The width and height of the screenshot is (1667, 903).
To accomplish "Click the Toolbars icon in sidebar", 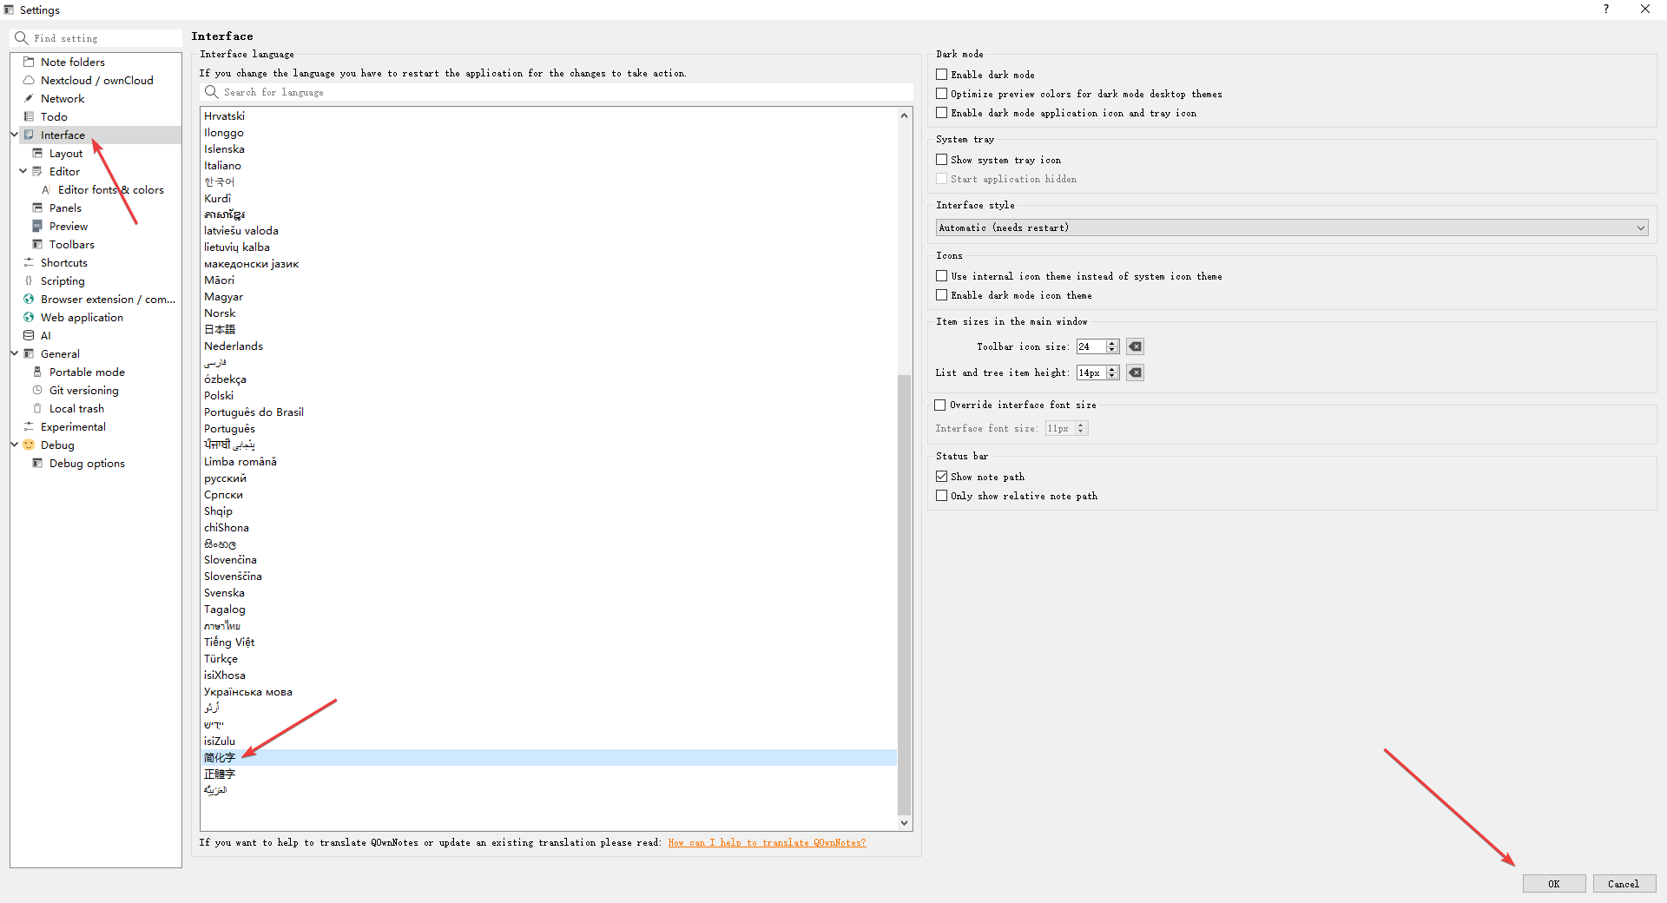I will [x=37, y=244].
